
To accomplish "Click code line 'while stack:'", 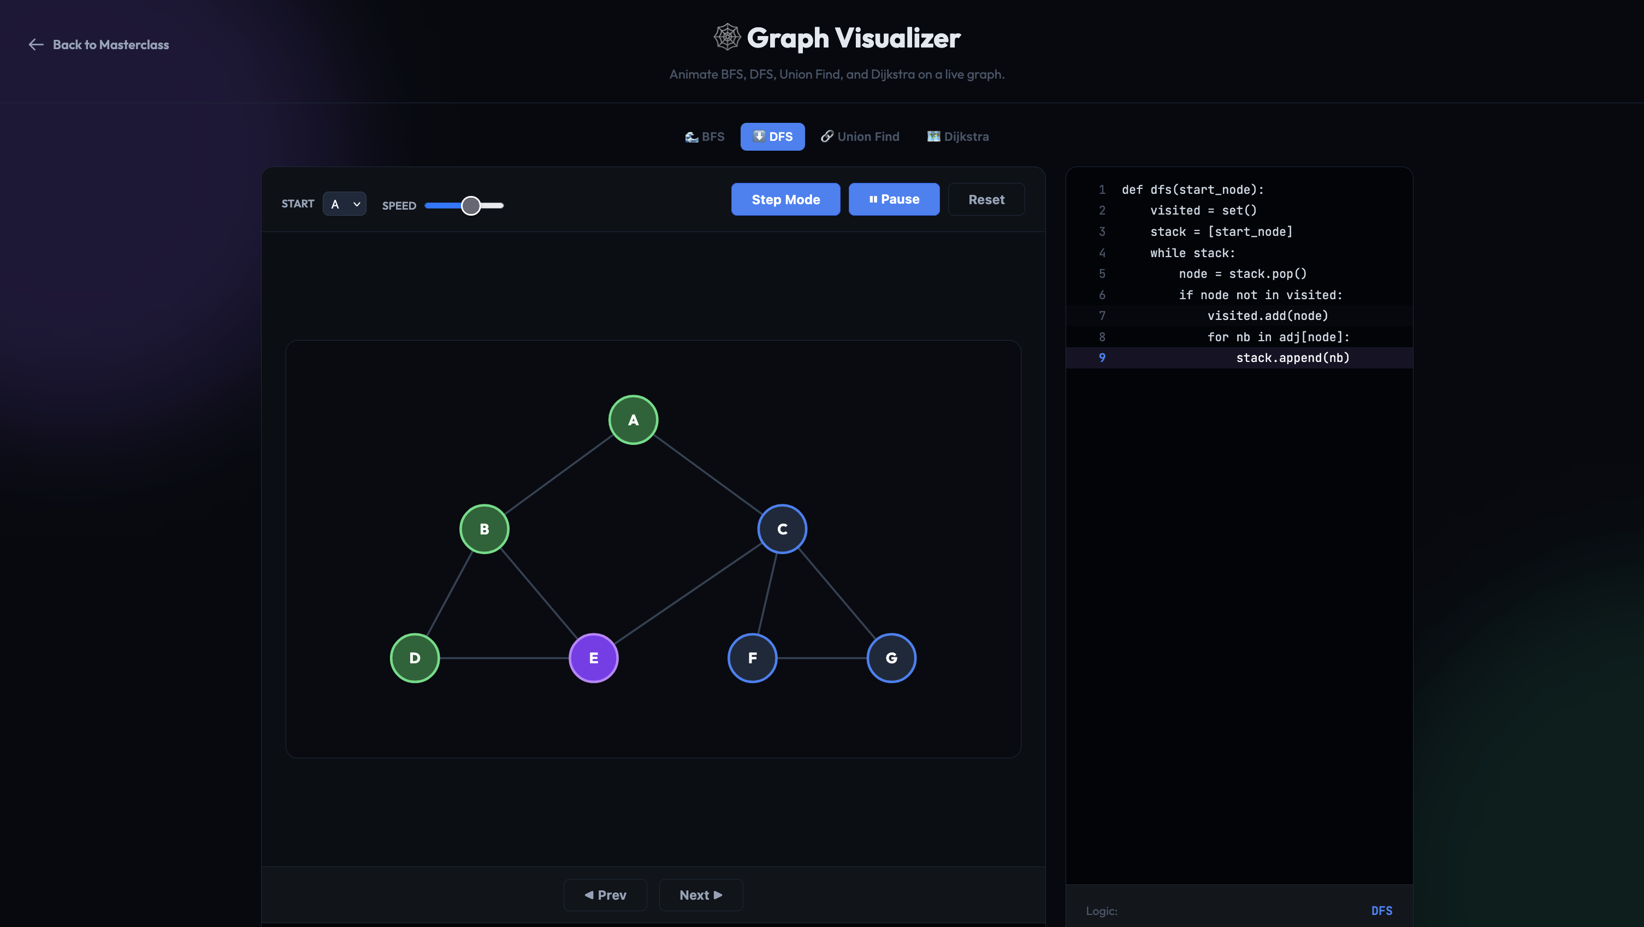I will tap(1239, 253).
